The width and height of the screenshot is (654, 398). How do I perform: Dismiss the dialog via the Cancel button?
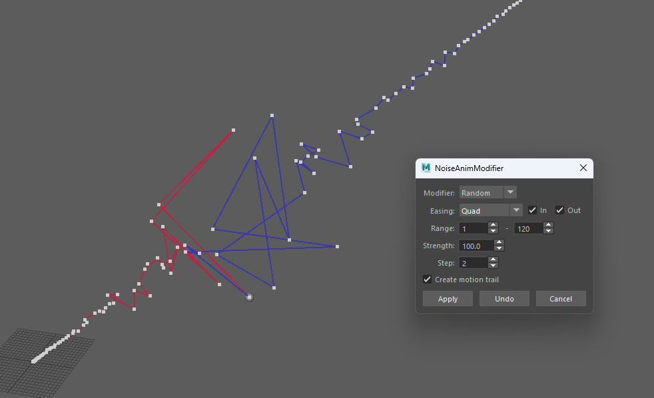pyautogui.click(x=561, y=298)
